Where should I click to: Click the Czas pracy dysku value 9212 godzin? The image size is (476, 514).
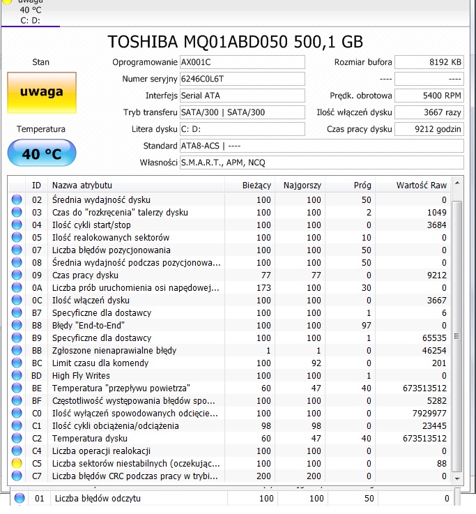429,129
